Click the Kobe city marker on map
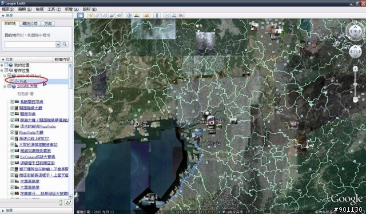Image resolution: width=366 pixels, height=214 pixels. [x=137, y=124]
